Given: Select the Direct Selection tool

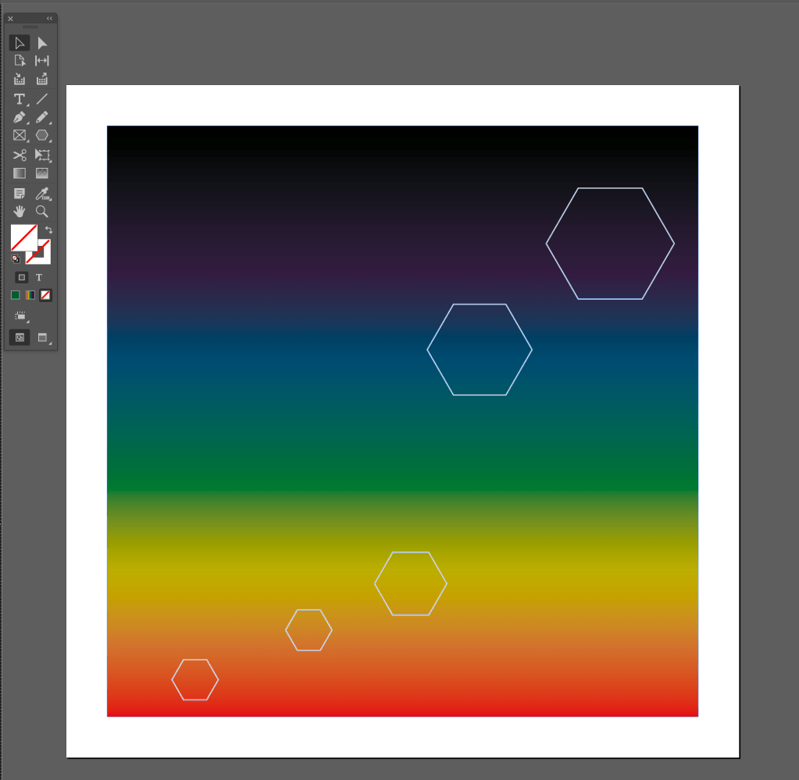Looking at the screenshot, I should [42, 43].
